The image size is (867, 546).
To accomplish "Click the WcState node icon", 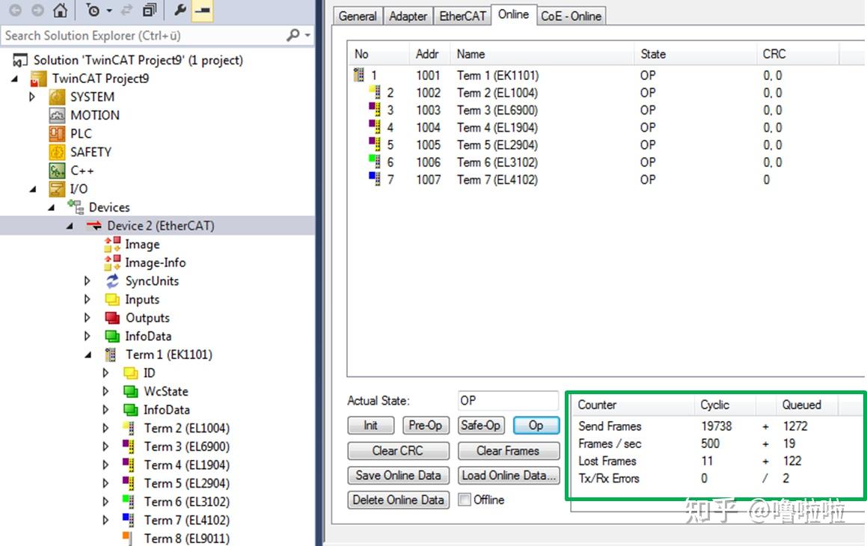I will [x=130, y=391].
